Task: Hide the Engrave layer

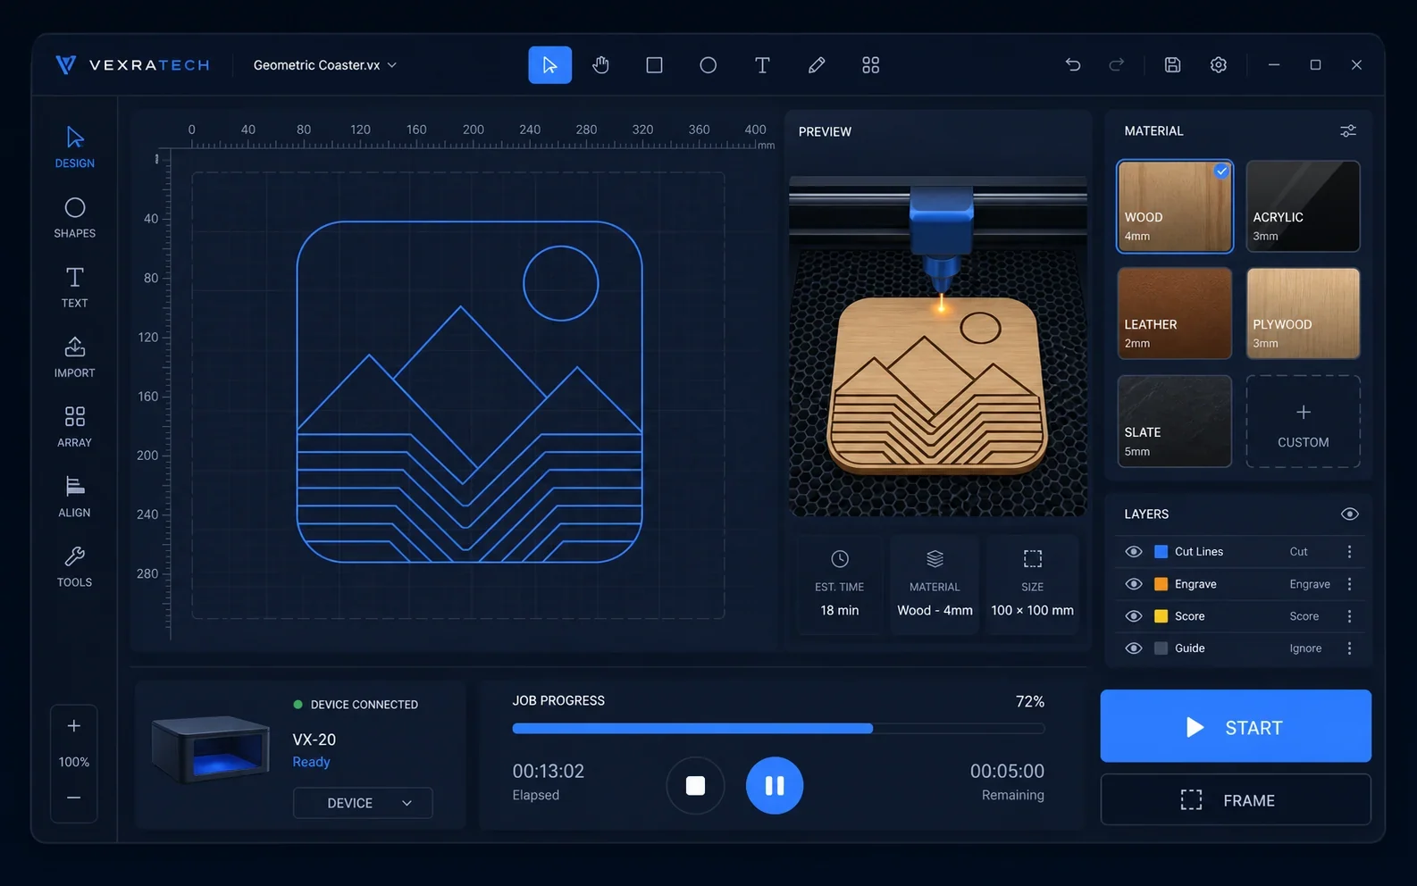Action: click(x=1134, y=584)
